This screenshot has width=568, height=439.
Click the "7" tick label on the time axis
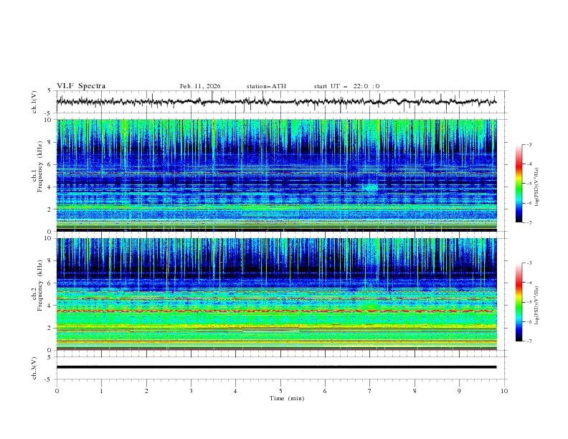pyautogui.click(x=370, y=391)
